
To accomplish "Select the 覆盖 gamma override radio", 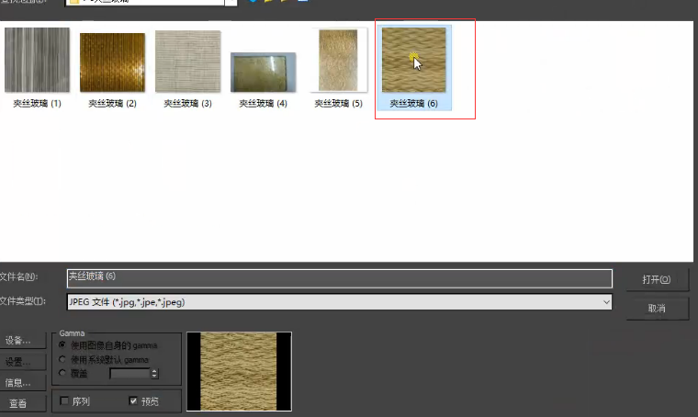I will pos(63,373).
